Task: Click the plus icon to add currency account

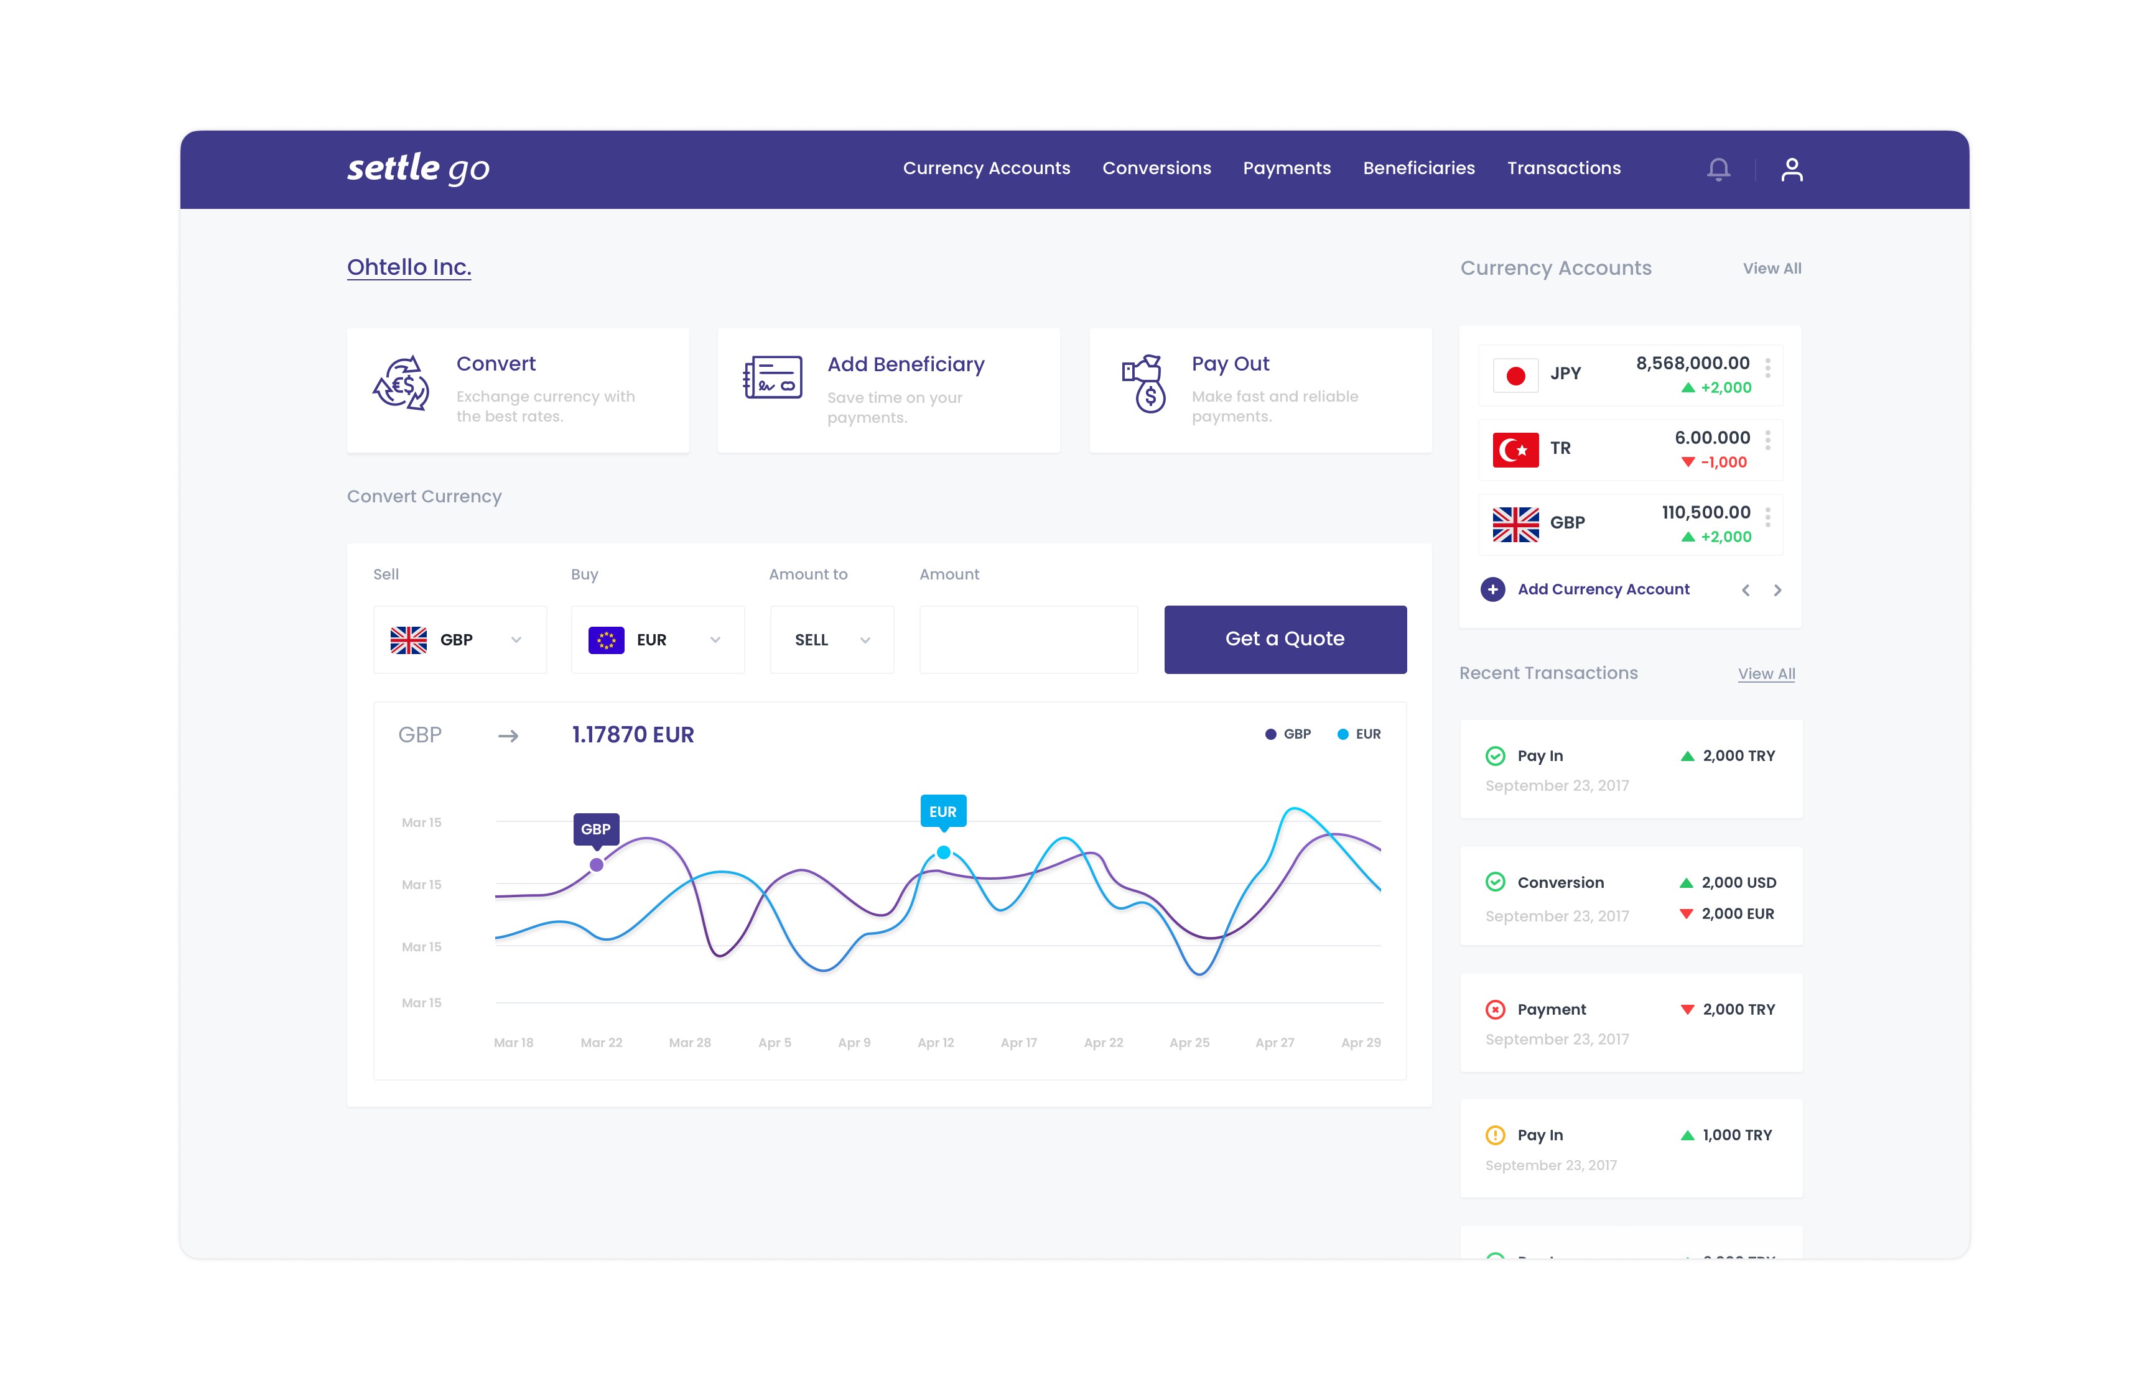Action: point(1492,590)
